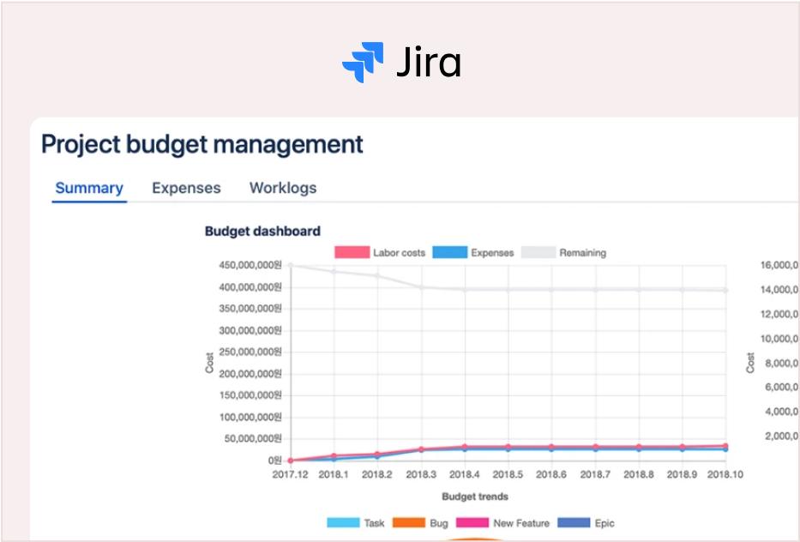Switch to the Expenses tab
Image resolution: width=800 pixels, height=542 pixels.
point(186,188)
